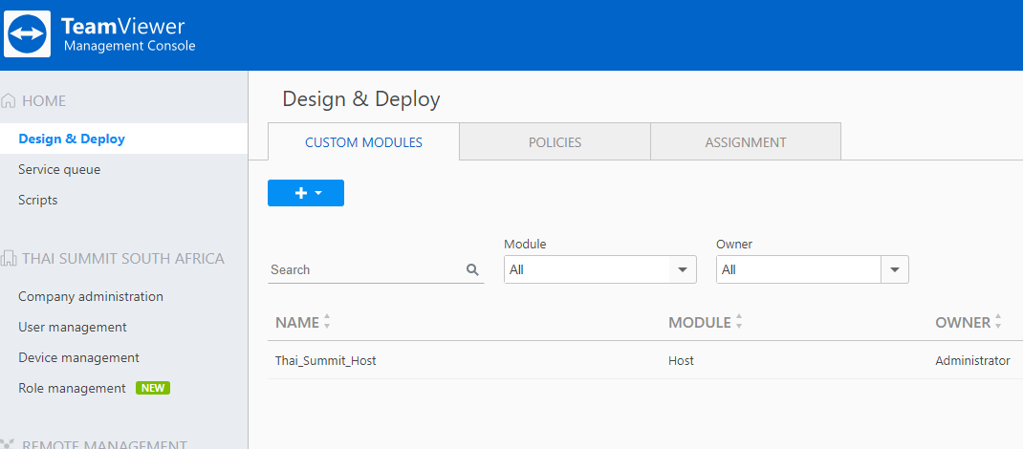1023x449 pixels.
Task: Go to User management
Action: (73, 327)
